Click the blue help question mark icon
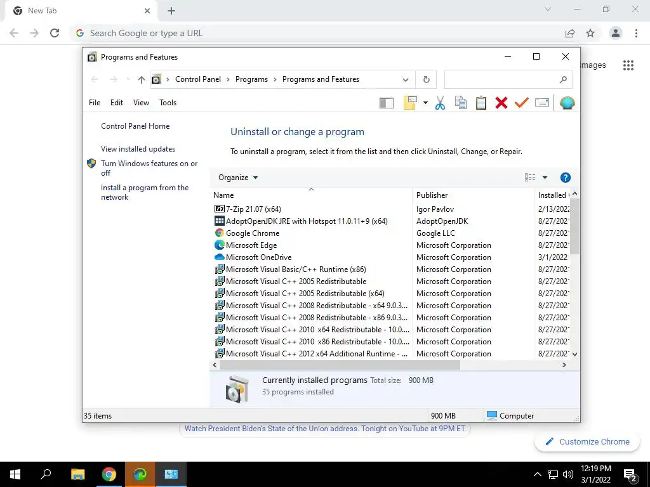The width and height of the screenshot is (650, 487). [565, 178]
